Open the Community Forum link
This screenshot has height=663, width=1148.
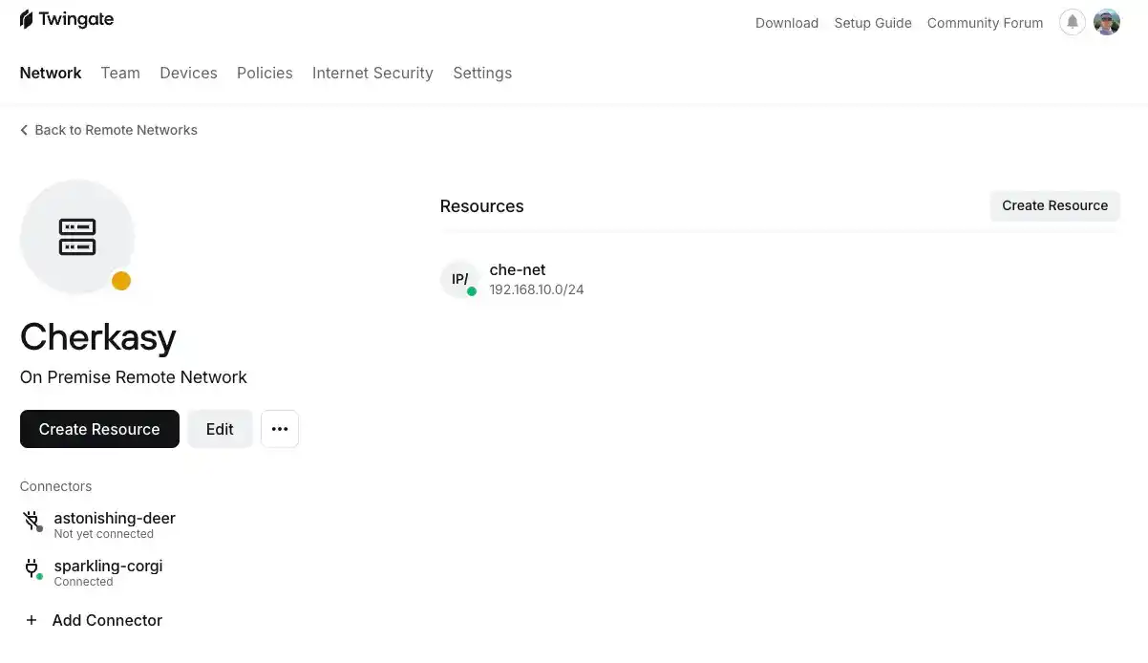(985, 23)
